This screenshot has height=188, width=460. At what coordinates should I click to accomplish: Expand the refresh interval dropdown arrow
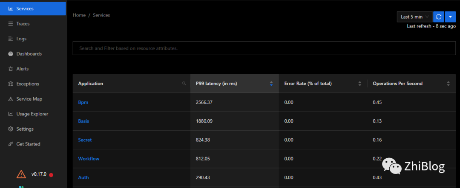tap(450, 17)
